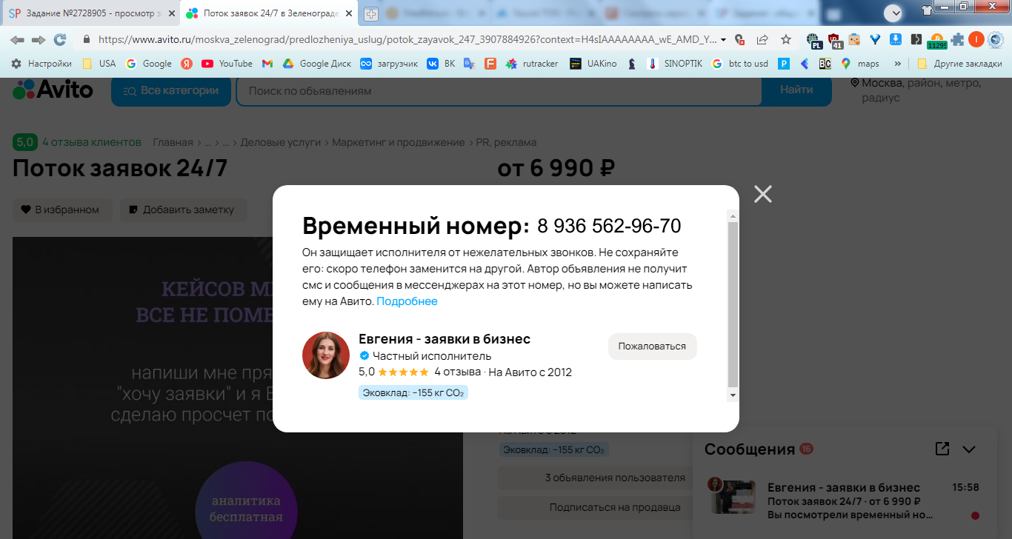Open Google bookmark
Image resolution: width=1012 pixels, height=539 pixels.
(149, 64)
